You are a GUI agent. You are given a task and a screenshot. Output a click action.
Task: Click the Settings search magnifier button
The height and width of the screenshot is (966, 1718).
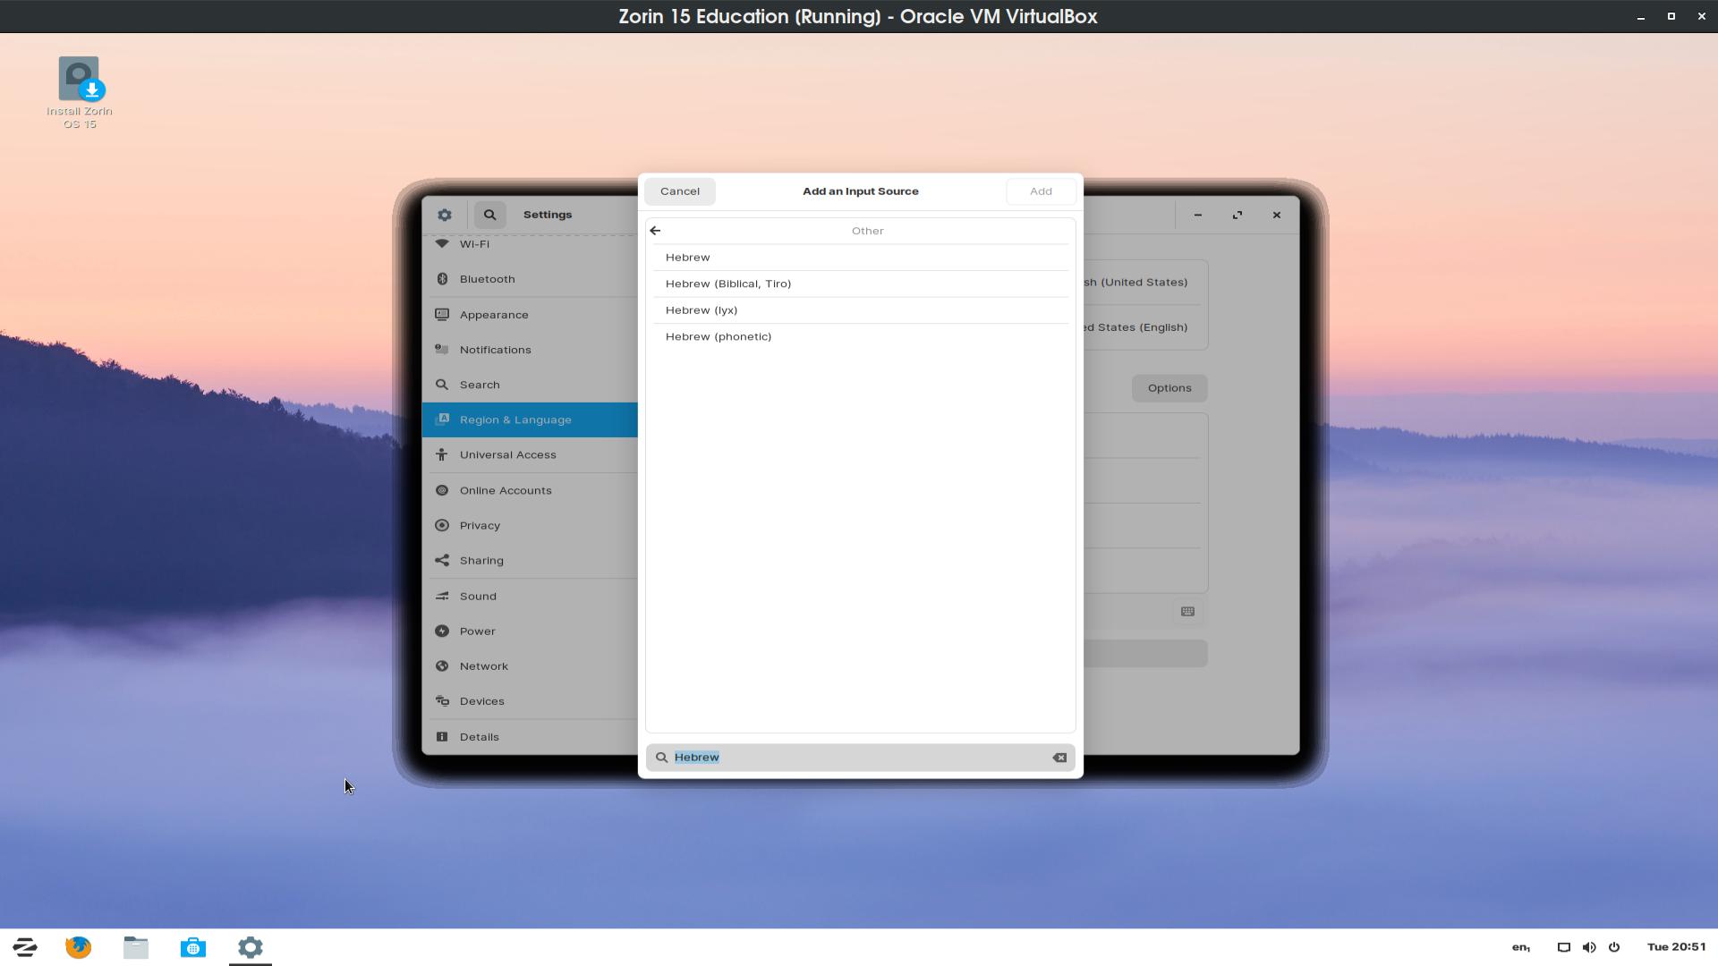point(489,215)
